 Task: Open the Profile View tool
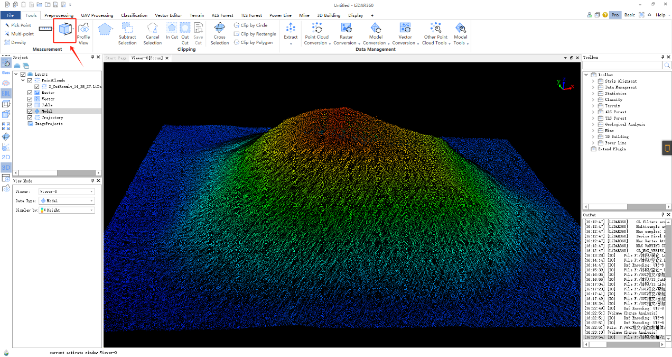pos(83,33)
